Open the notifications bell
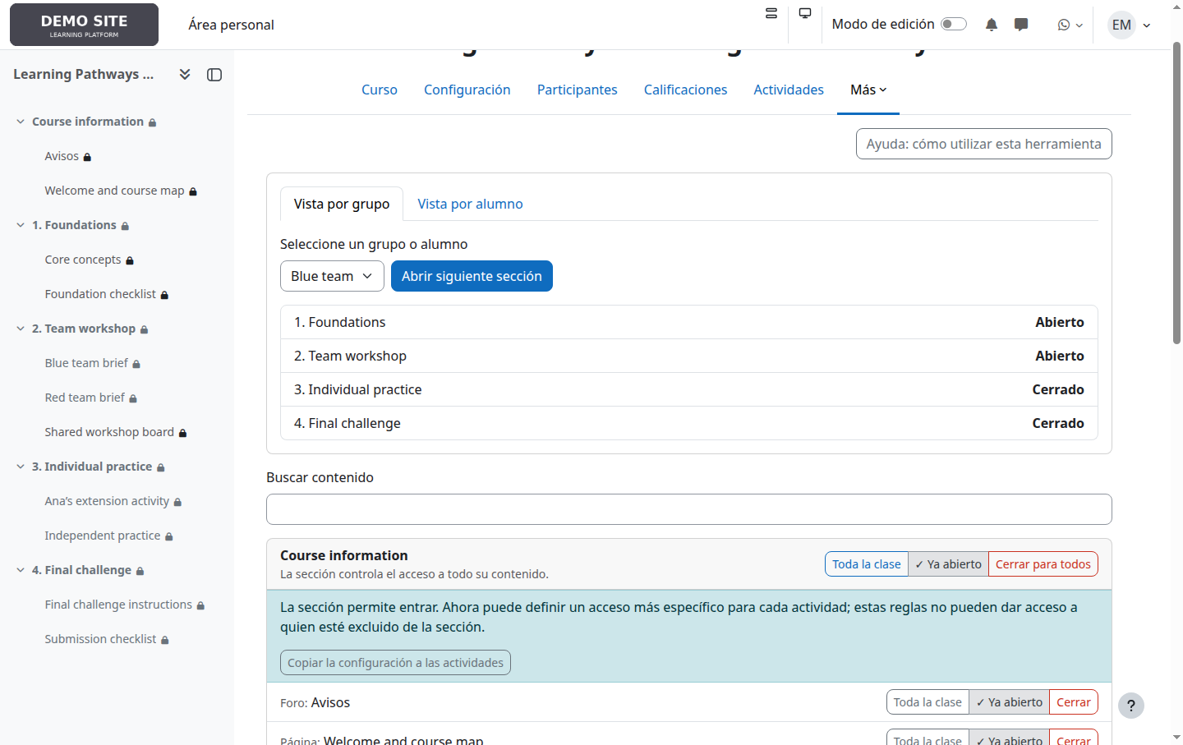 992,25
